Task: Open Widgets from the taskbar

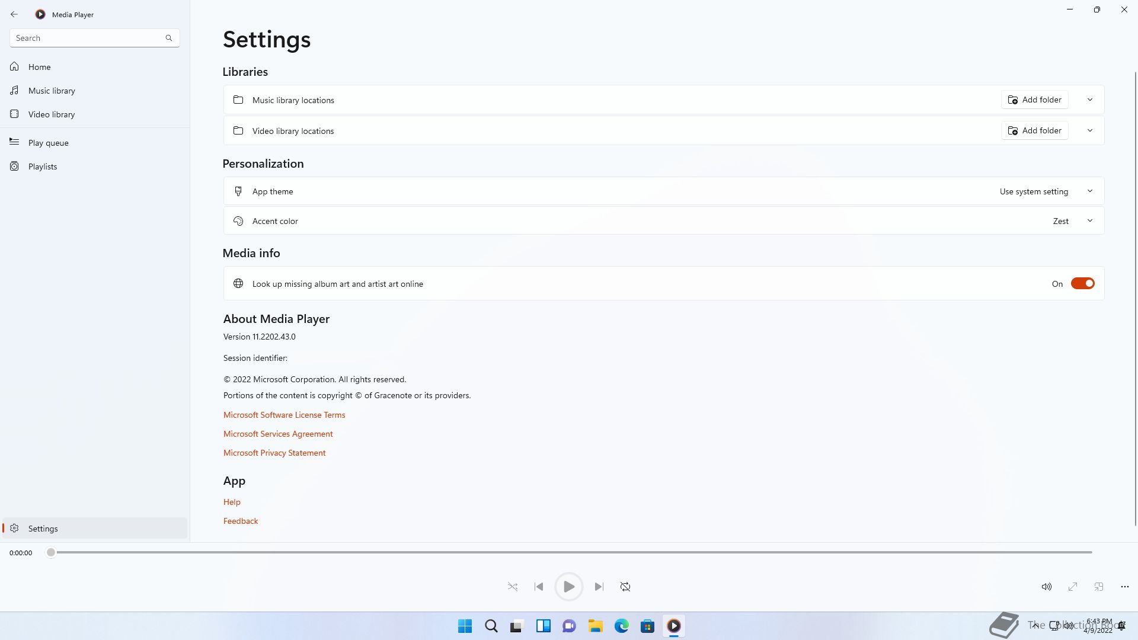Action: pos(544,626)
